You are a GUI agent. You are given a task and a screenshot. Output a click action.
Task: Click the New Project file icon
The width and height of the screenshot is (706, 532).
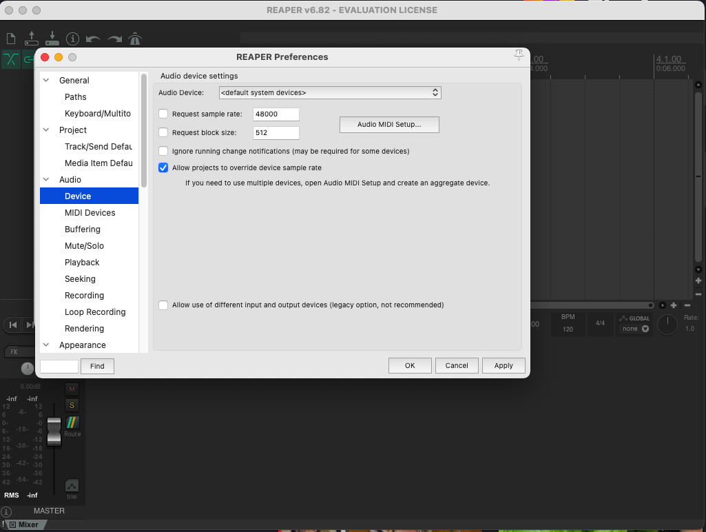click(11, 39)
